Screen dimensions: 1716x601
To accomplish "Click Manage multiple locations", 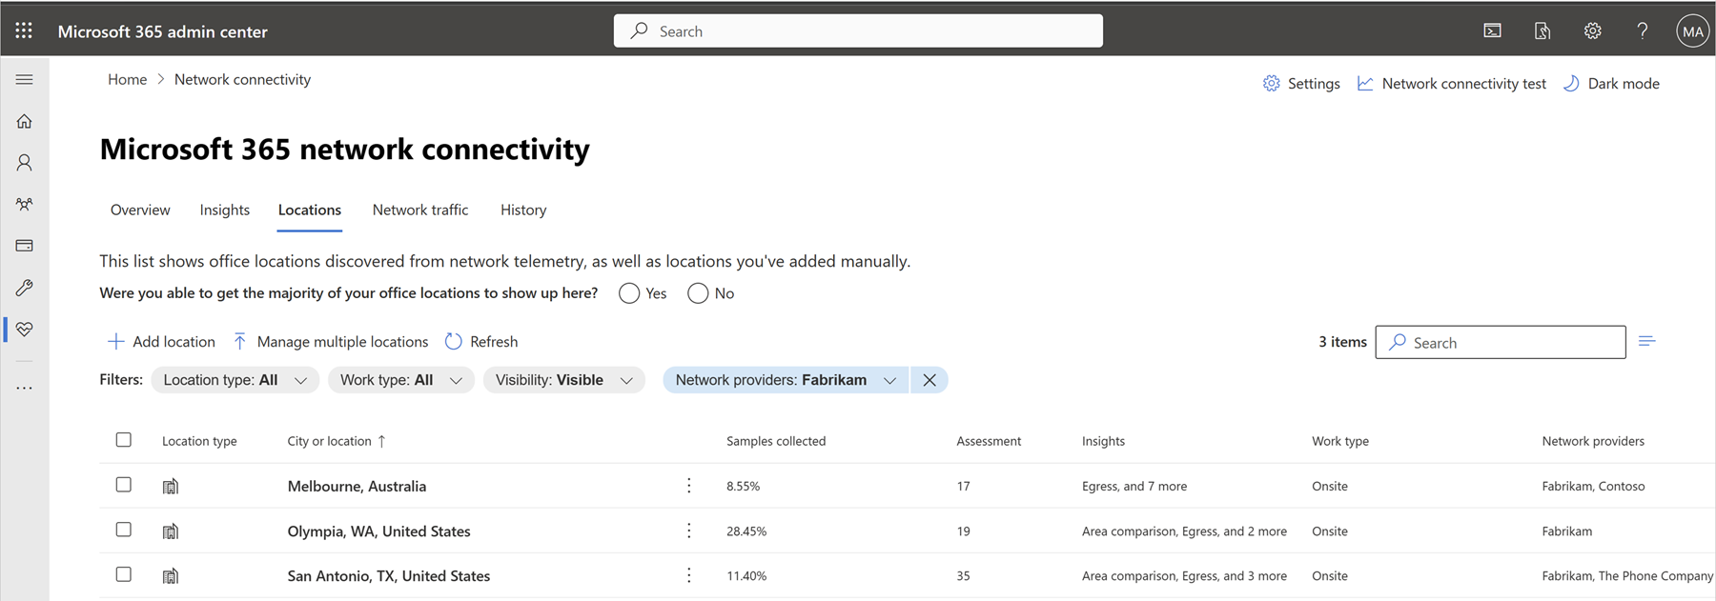I will point(330,341).
